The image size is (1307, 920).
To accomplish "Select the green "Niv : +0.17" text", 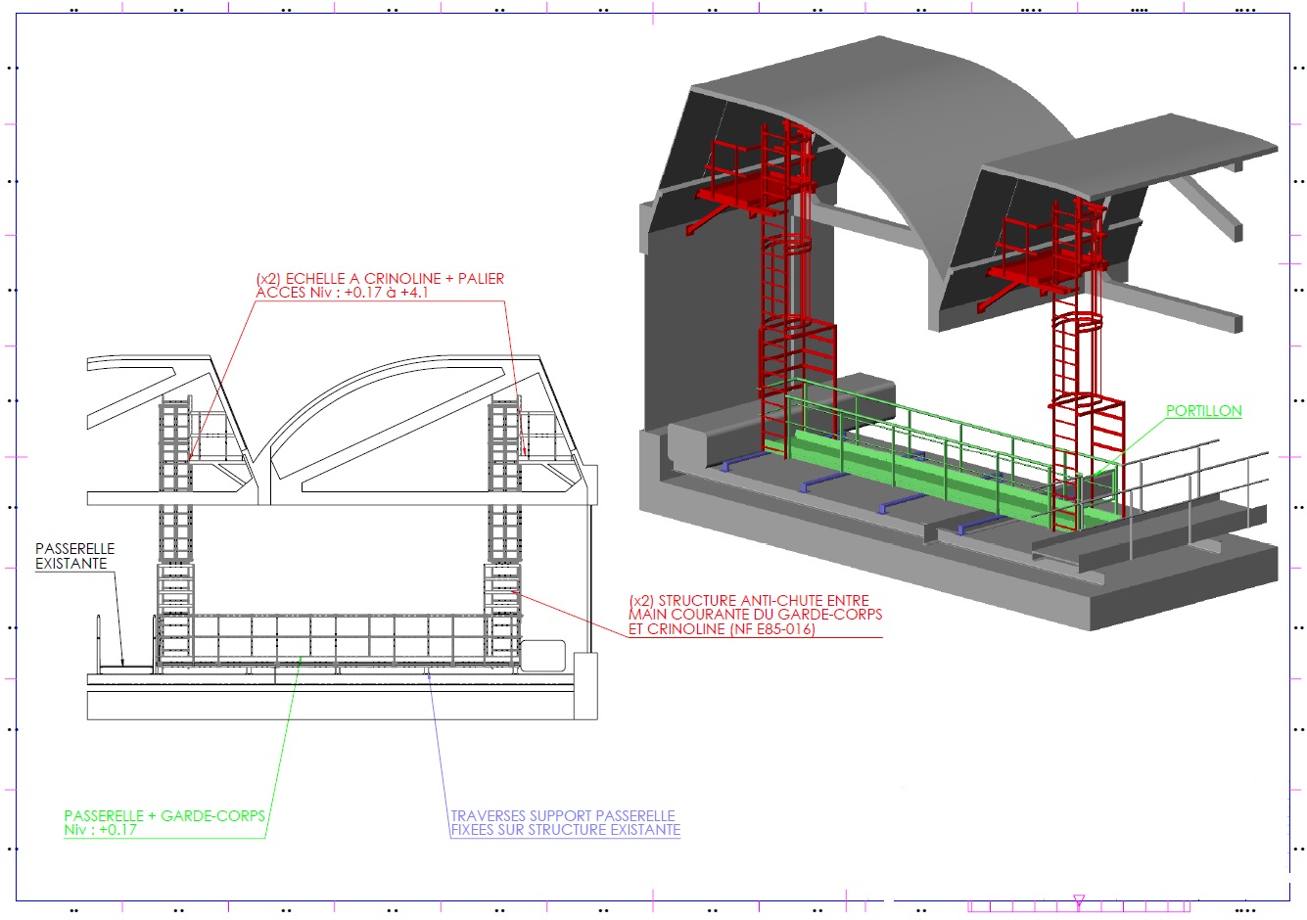I will tap(100, 829).
